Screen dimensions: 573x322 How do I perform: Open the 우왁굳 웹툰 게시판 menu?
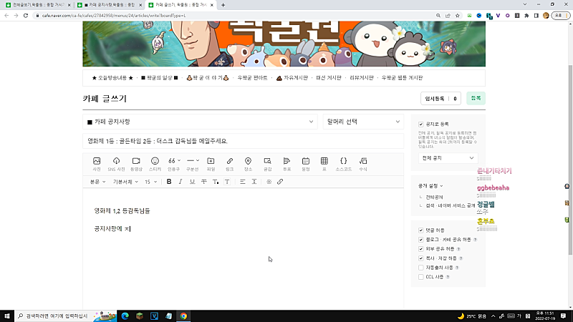pos(402,78)
